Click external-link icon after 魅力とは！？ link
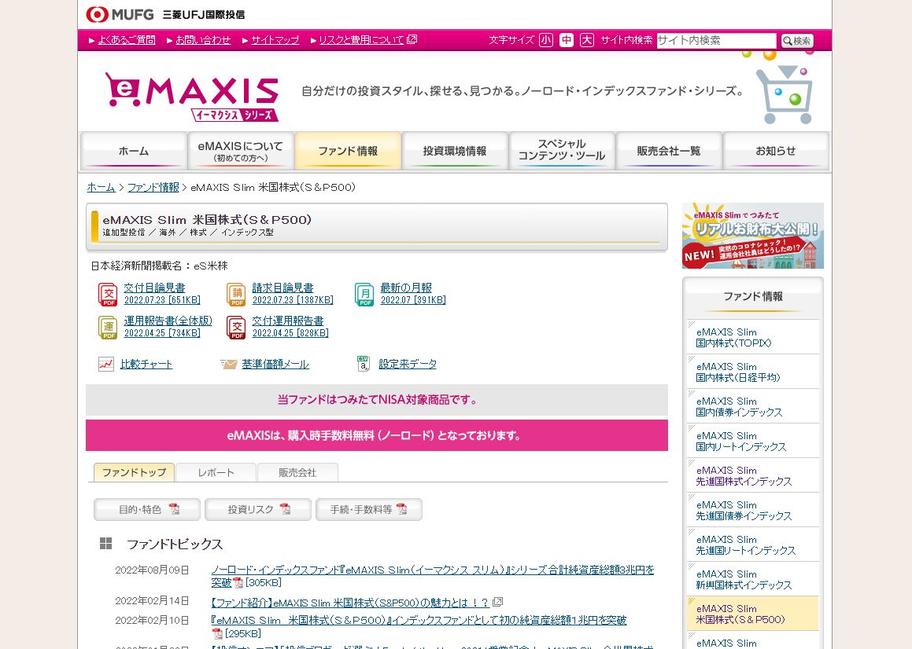The image size is (912, 649). 497,603
